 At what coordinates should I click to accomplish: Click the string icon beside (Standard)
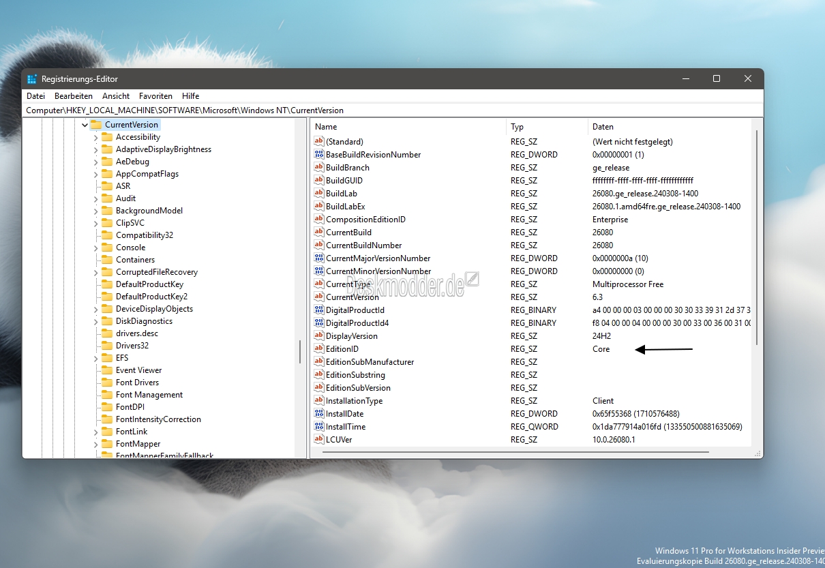319,141
